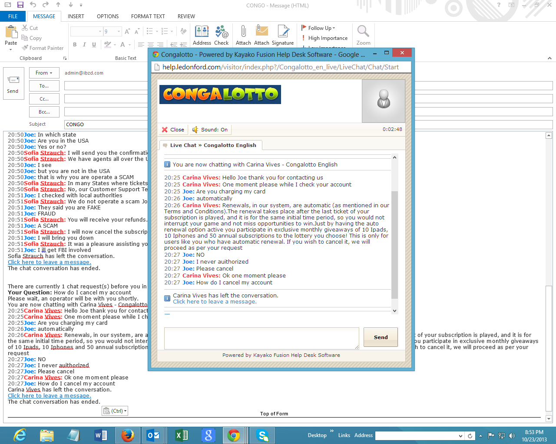The width and height of the screenshot is (556, 444).
Task: Close the Congalotto live chat via red X
Action: (x=172, y=130)
